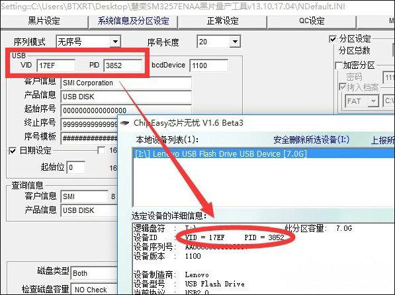395x295 pixels.
Task: Tick the unchecked box beside 16 in 日期设定
Action: (101, 150)
